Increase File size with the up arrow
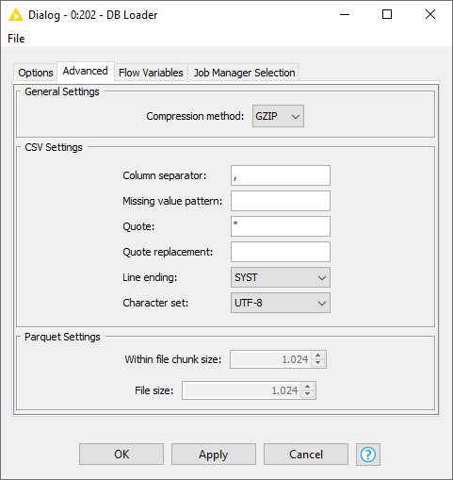This screenshot has width=453, height=480. (308, 387)
